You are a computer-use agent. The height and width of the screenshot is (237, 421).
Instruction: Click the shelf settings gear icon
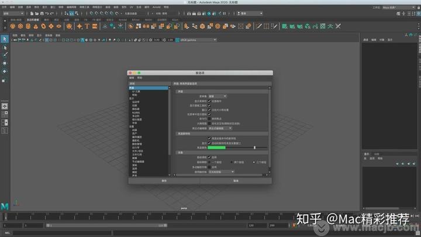pos(5,28)
